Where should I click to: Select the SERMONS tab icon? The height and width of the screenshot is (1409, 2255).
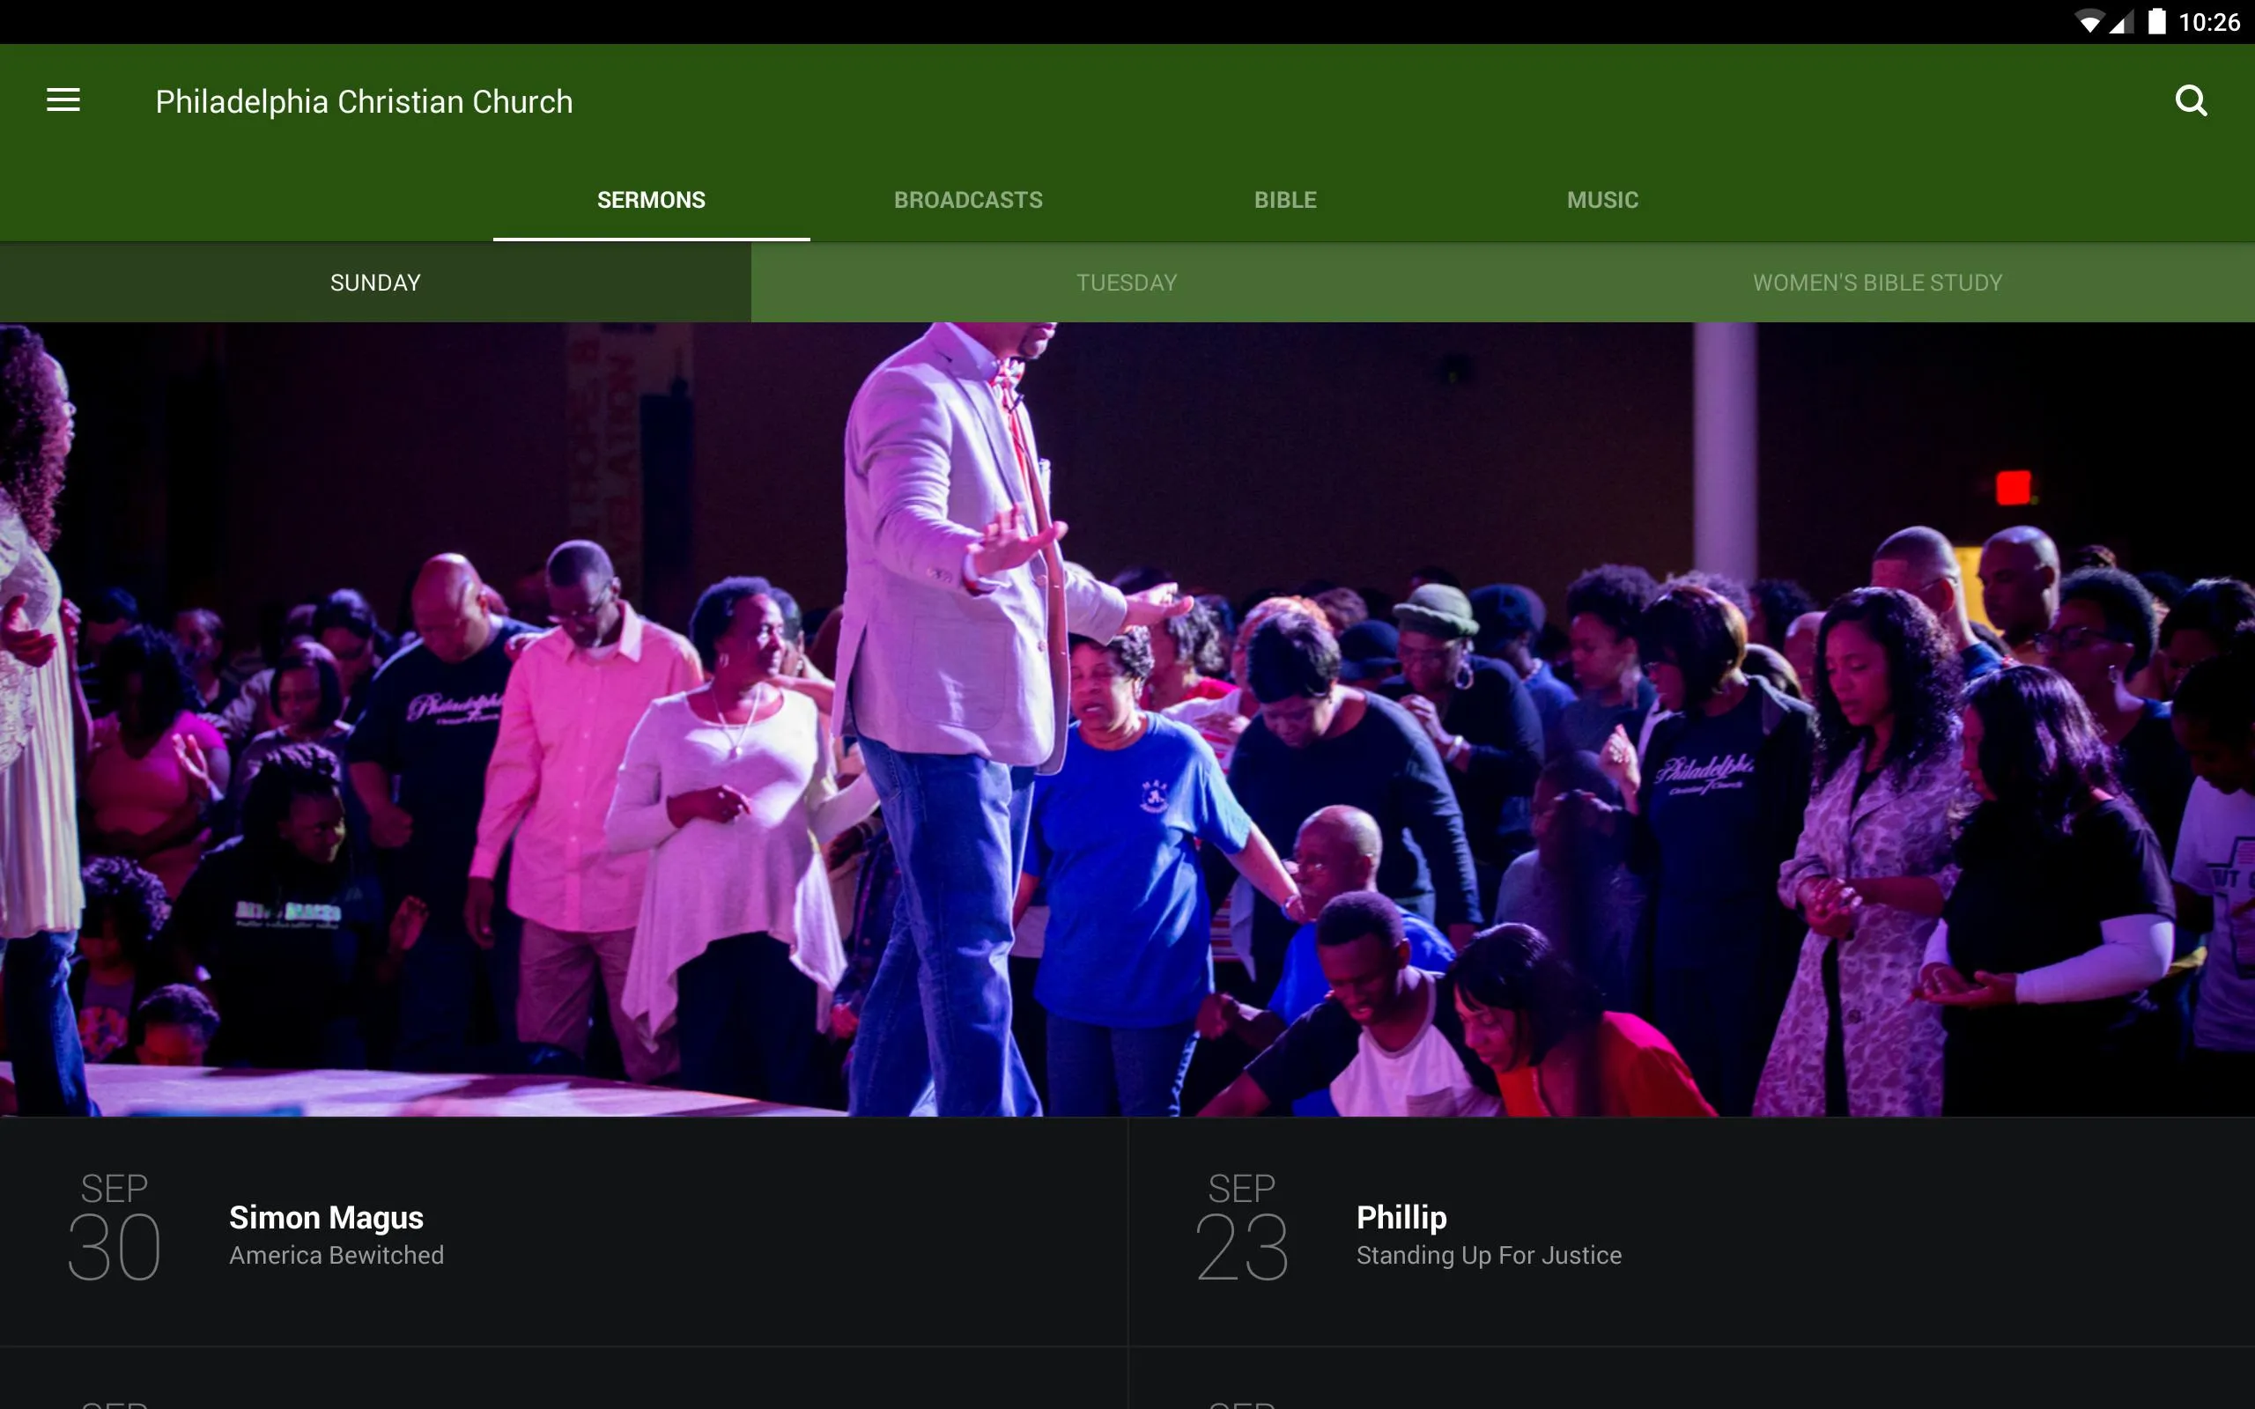point(651,198)
